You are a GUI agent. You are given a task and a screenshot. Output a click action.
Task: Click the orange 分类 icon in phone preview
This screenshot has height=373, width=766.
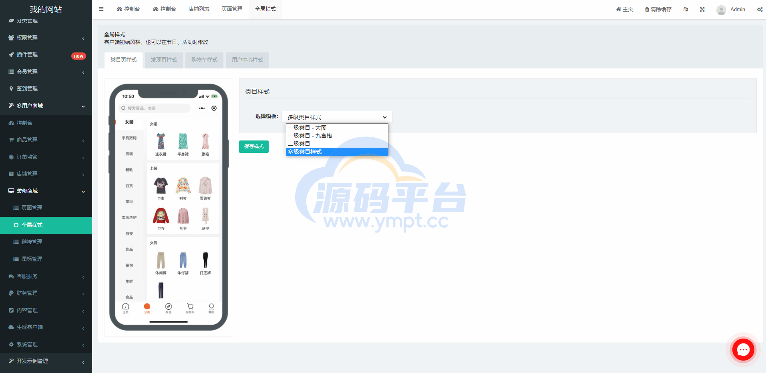pos(147,307)
